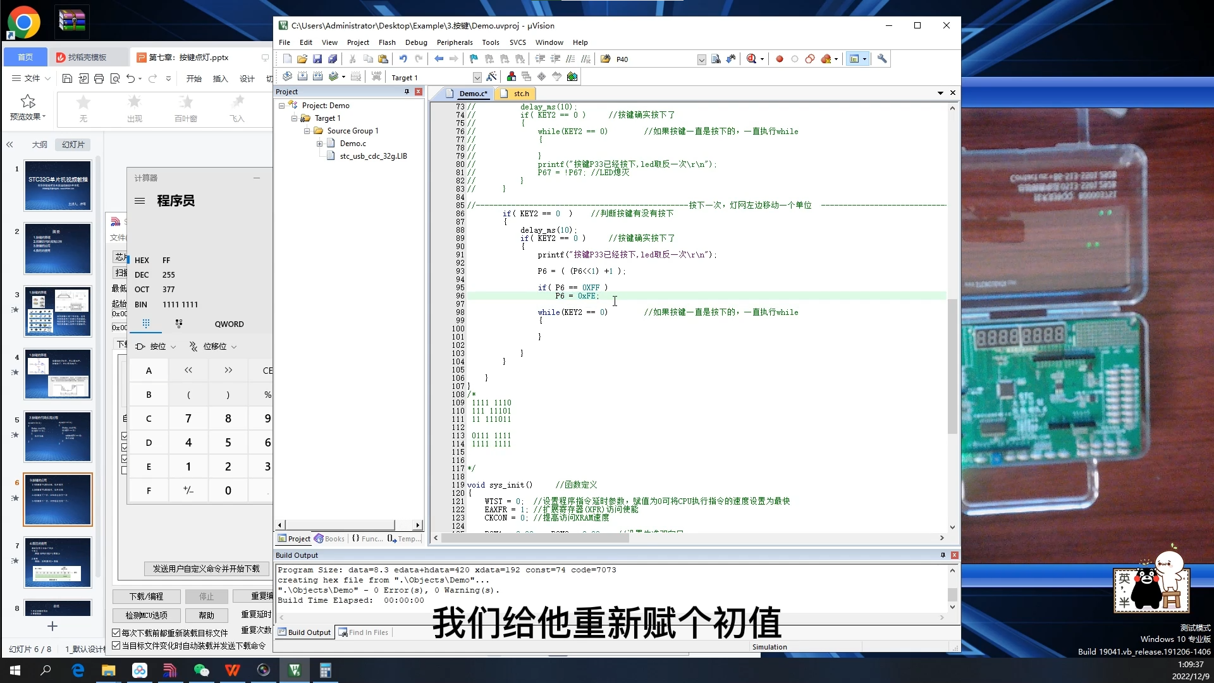1214x683 pixels.
Task: Open file via the folder icon in uVision
Action: tap(302, 59)
